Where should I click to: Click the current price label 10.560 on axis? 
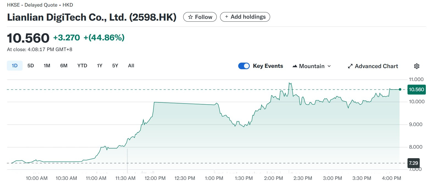(416, 90)
